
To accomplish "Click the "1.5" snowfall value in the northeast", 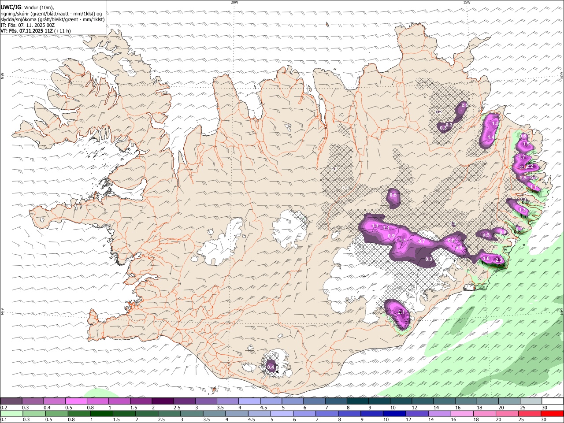I will pos(495,124).
